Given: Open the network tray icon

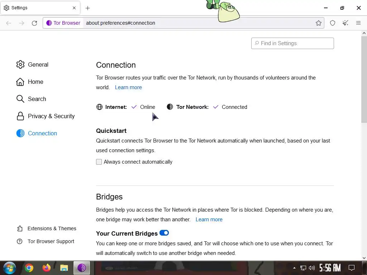Looking at the screenshot, I should pos(303,268).
